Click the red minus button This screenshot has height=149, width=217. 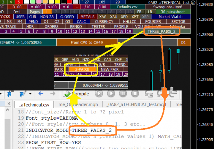tap(77, 7)
